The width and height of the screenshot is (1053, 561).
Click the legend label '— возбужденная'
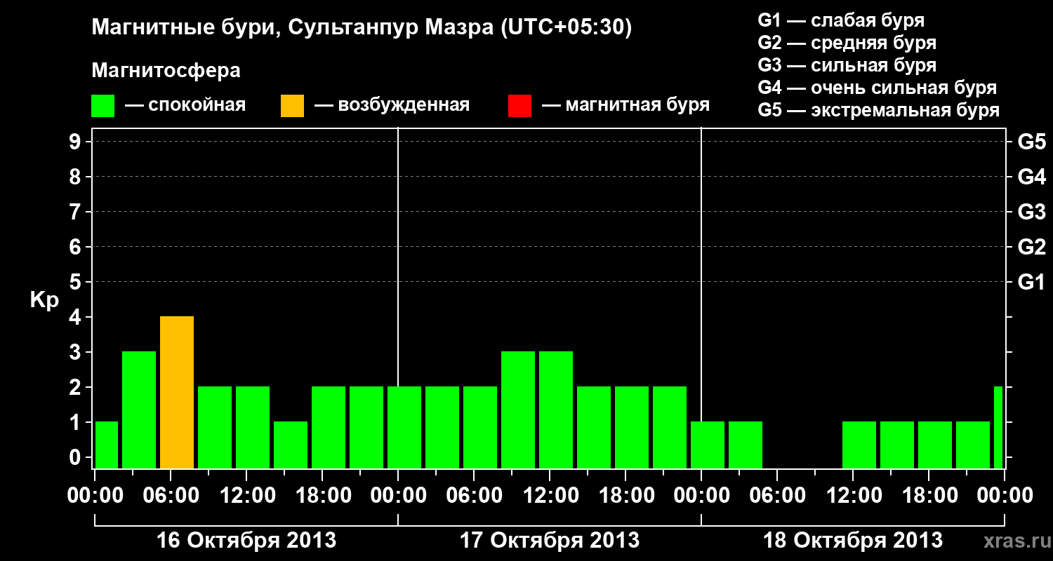tap(392, 106)
